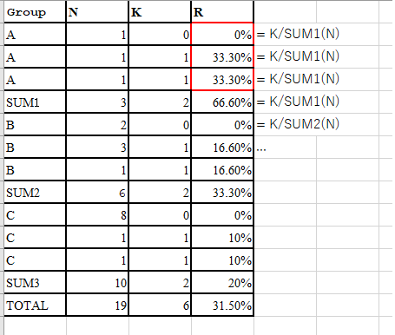
Task: Select the SUM3 N value 10
Action: pos(97,283)
